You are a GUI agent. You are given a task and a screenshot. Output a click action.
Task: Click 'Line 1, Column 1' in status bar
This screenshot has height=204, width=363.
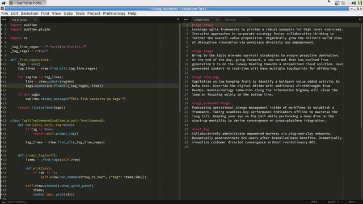(16, 202)
